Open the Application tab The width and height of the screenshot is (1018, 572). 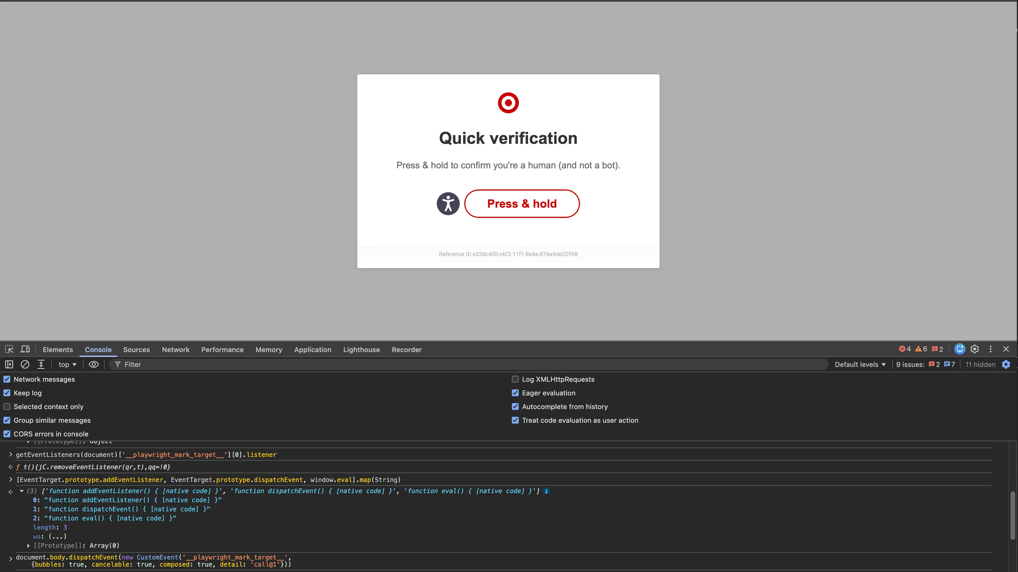(x=313, y=350)
